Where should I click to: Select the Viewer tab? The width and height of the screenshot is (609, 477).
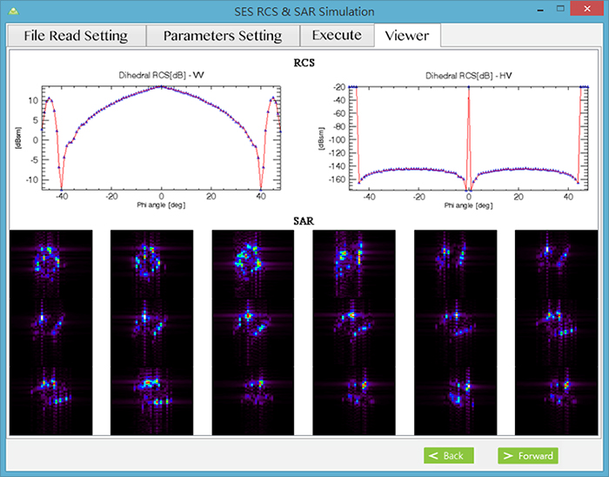pos(407,35)
